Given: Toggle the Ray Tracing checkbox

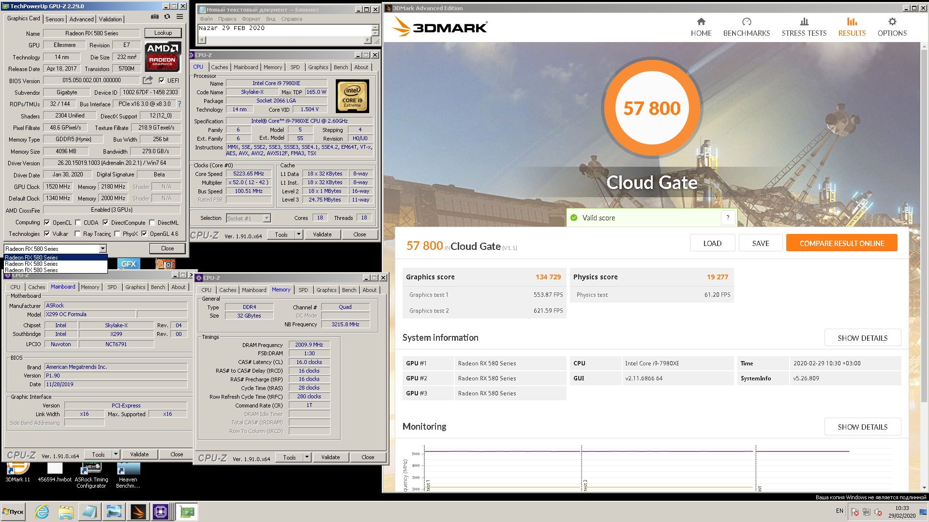Looking at the screenshot, I should 77,234.
